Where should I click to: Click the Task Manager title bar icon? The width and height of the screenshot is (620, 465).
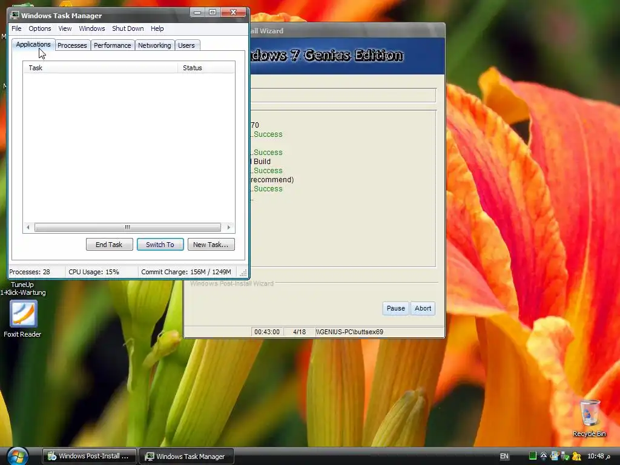[x=15, y=15]
